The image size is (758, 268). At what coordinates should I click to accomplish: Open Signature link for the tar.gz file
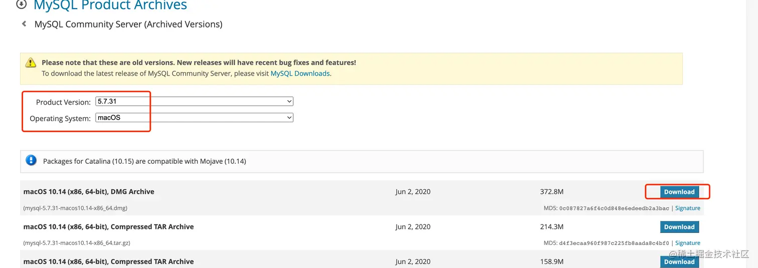[687, 243]
